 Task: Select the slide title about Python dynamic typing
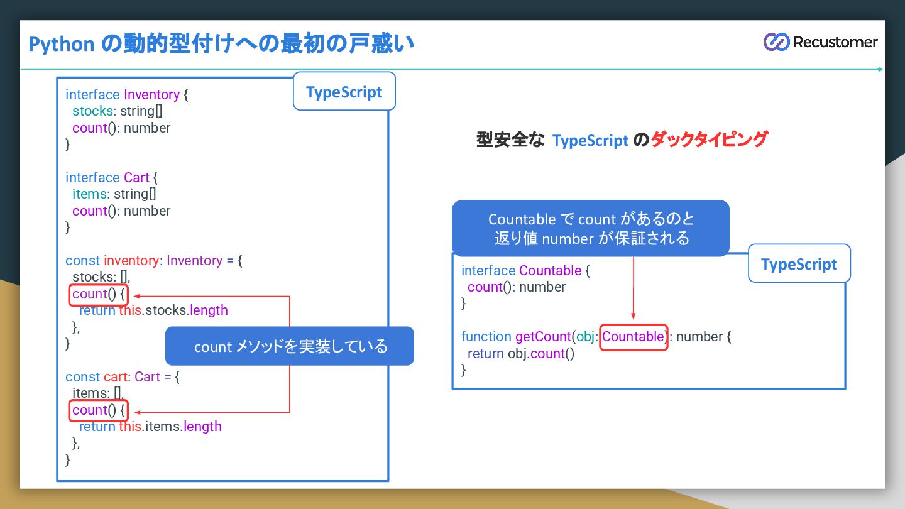222,44
